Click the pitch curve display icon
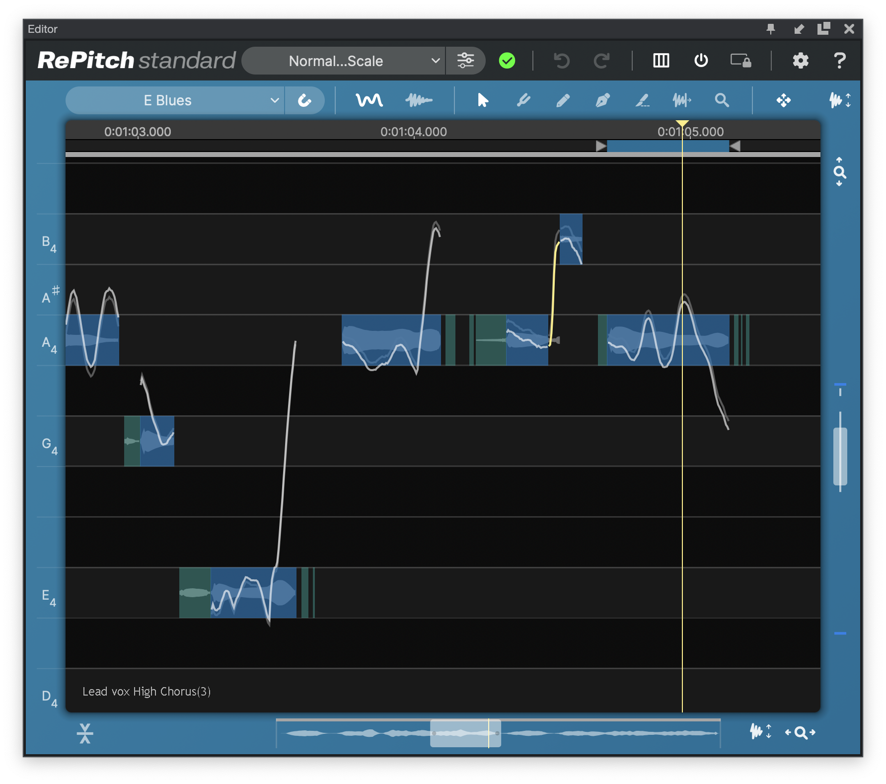 click(x=369, y=101)
